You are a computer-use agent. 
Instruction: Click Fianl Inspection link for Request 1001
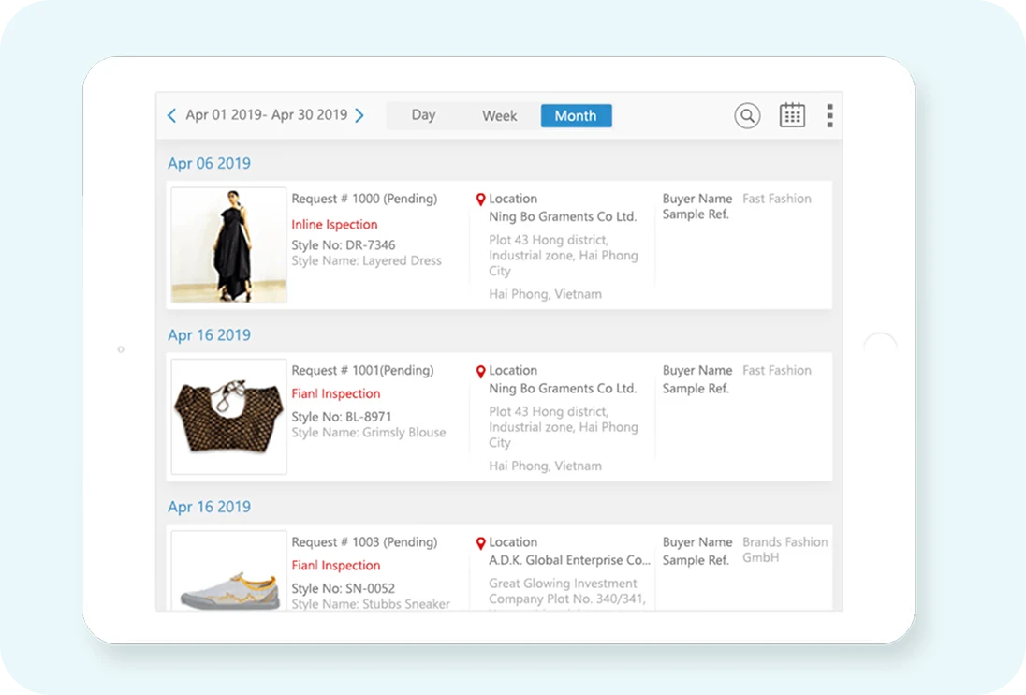pyautogui.click(x=335, y=394)
